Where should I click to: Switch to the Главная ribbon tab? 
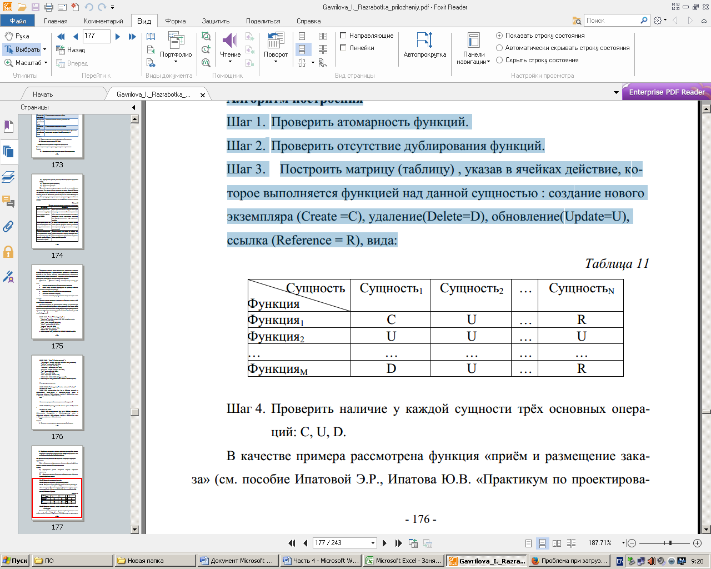(x=56, y=21)
